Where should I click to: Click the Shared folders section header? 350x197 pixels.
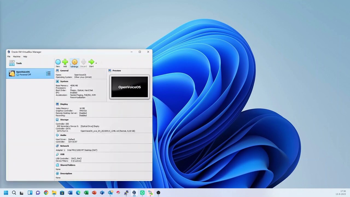coord(68,165)
